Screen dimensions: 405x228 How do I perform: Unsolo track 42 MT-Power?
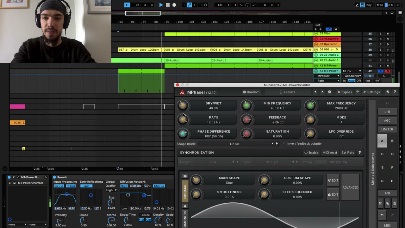tap(381, 71)
